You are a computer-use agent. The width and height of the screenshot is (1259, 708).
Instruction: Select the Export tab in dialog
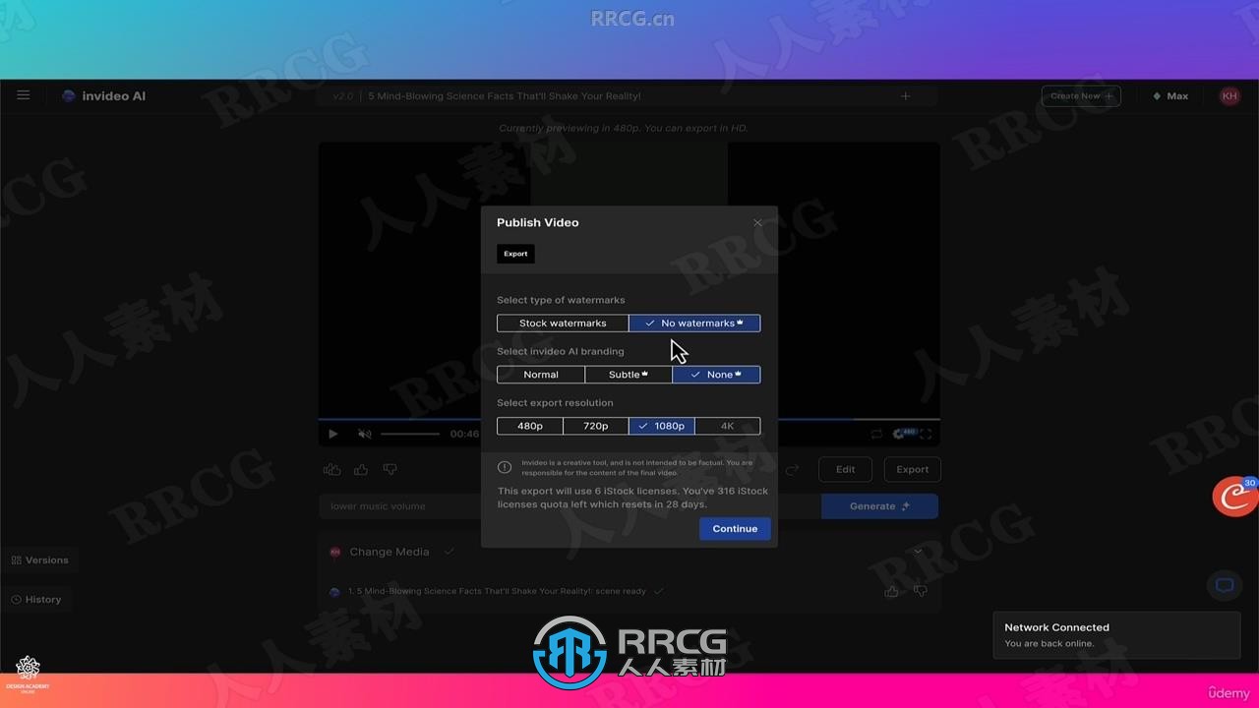click(515, 254)
